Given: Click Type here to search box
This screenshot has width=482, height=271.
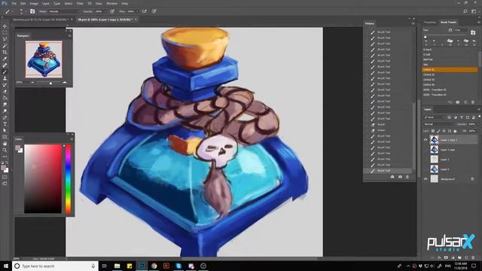Looking at the screenshot, I should [55, 266].
